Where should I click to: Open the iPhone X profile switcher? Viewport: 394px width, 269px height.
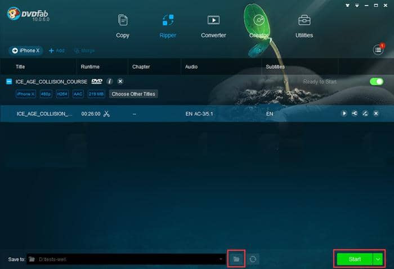pos(26,51)
